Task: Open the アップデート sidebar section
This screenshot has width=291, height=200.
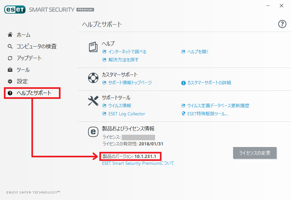Action: click(x=29, y=58)
